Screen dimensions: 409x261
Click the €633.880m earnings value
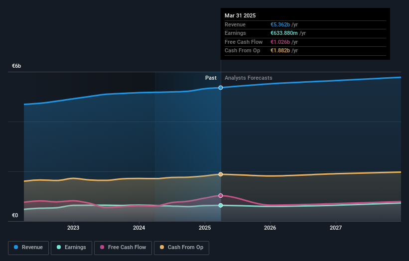pyautogui.click(x=284, y=33)
